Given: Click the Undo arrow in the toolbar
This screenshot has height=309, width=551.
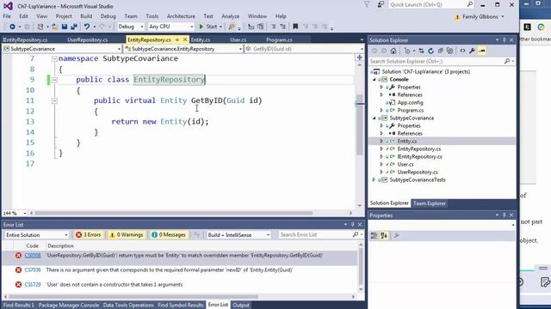Looking at the screenshot, I should pyautogui.click(x=86, y=27).
